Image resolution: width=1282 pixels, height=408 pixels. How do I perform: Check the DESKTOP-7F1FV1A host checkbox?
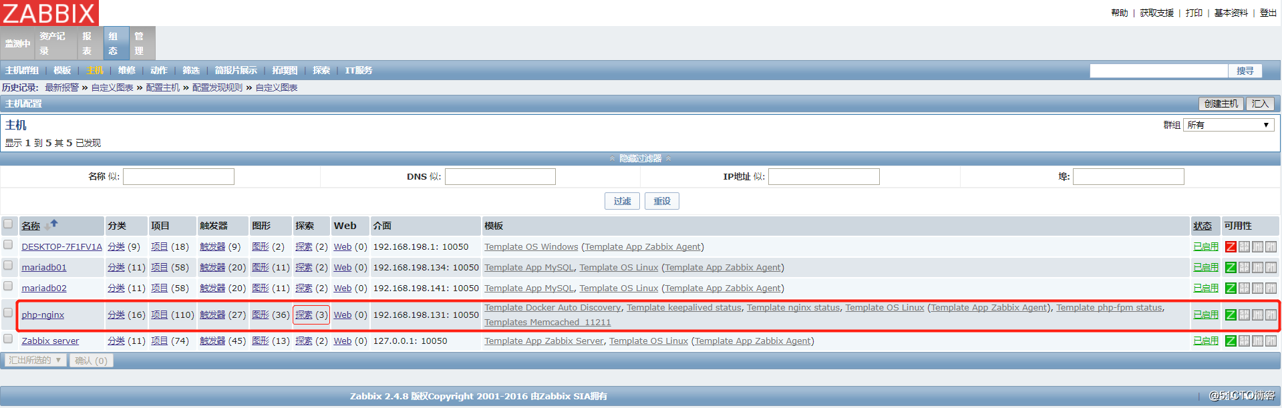tap(8, 245)
